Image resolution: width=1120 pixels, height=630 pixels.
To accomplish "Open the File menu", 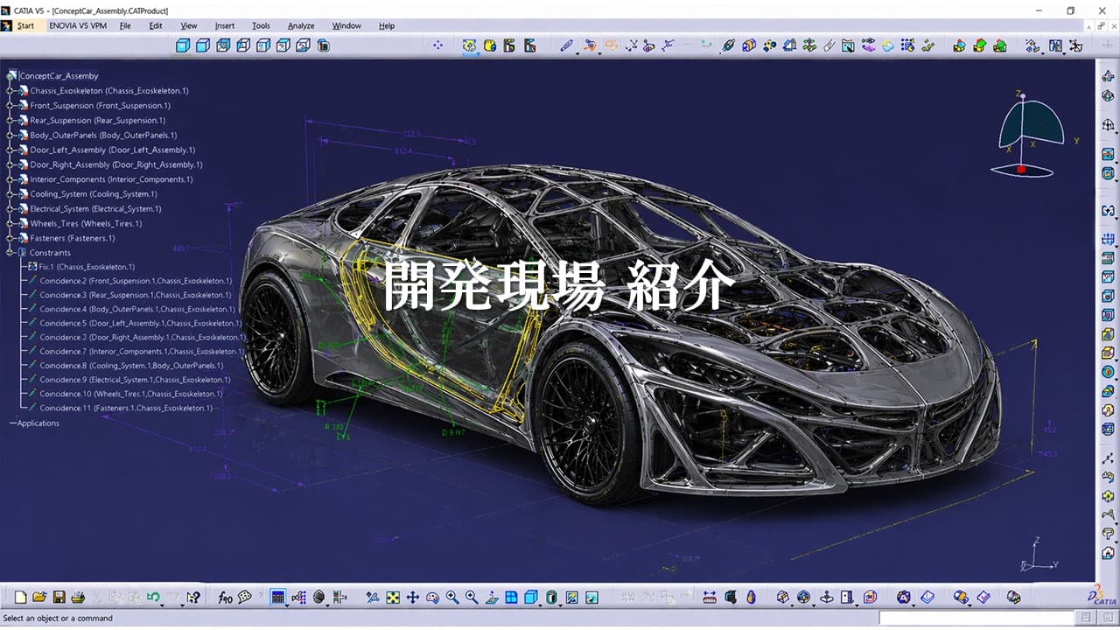I will coord(125,25).
